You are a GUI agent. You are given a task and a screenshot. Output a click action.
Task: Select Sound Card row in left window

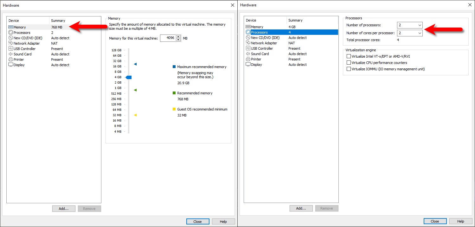pyautogui.click(x=54, y=54)
